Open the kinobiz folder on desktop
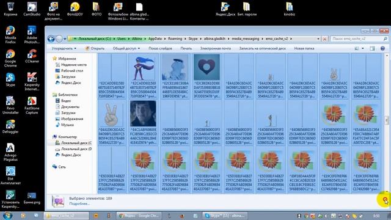Viewport: 391px width, 220px height. [x=289, y=9]
